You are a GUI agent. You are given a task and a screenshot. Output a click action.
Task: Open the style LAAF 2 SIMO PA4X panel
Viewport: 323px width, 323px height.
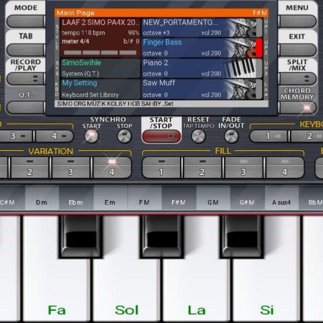click(x=100, y=38)
